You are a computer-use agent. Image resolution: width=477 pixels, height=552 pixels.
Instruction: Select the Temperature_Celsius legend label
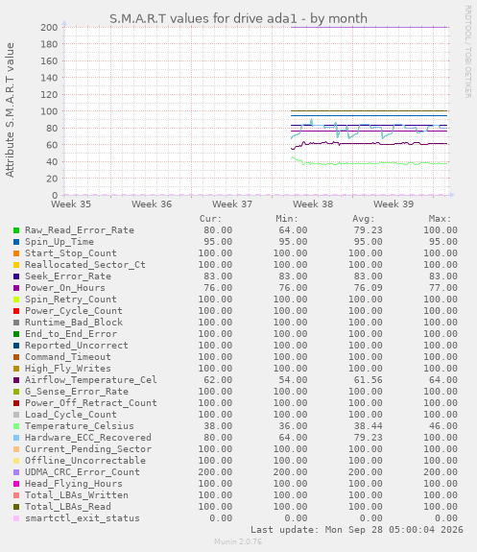click(80, 426)
